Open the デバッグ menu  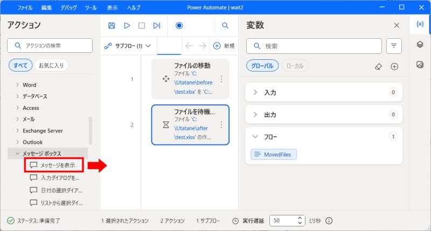tap(68, 8)
